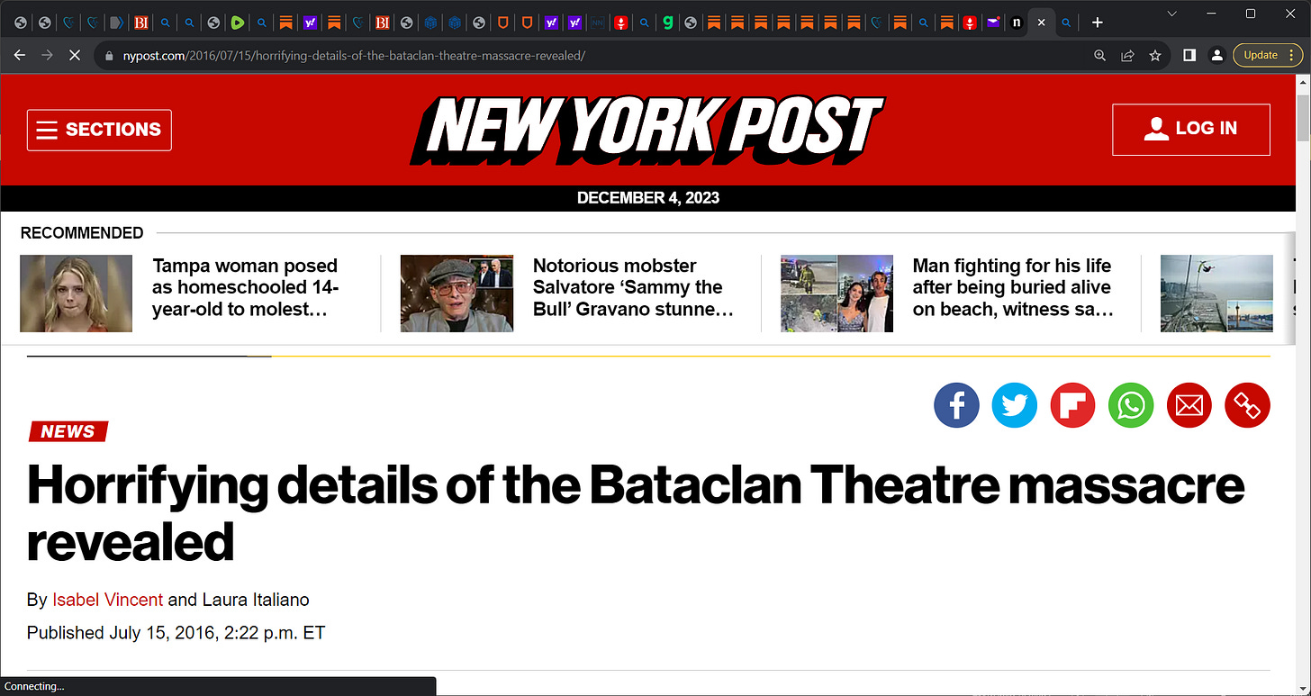This screenshot has width=1311, height=696.
Task: Switch to the gray tag favicon tab
Action: click(118, 23)
